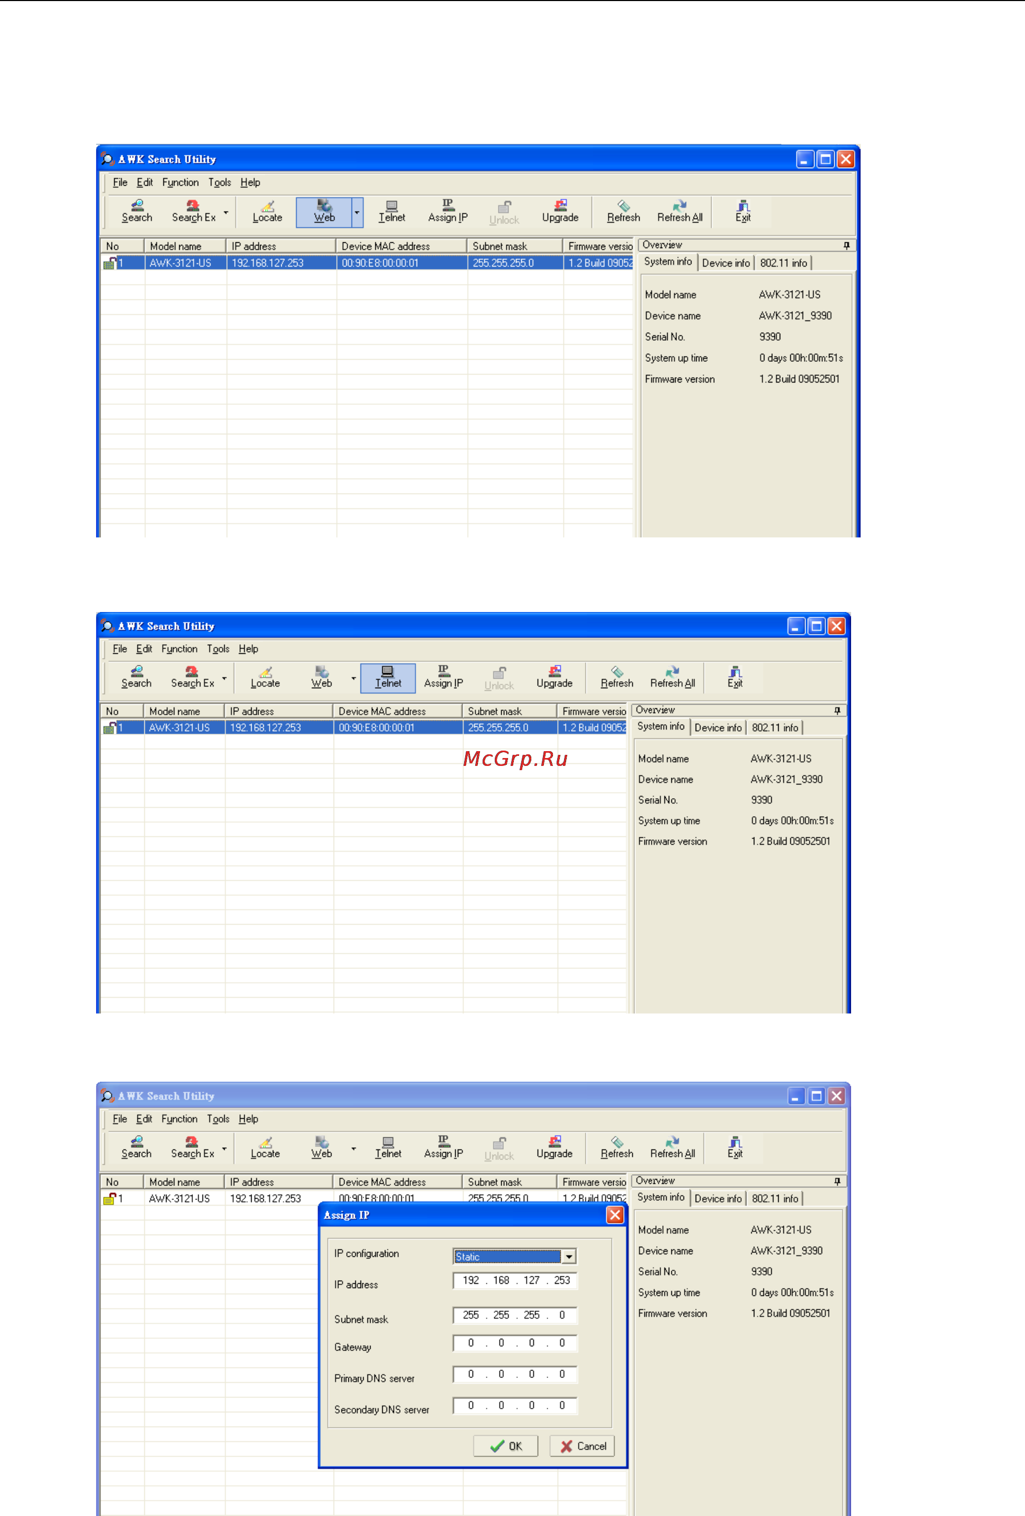The height and width of the screenshot is (1516, 1025).
Task: Open Help menu in middle window
Action: click(x=248, y=649)
